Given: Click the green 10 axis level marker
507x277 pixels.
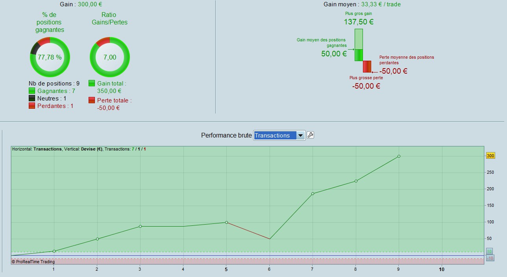Looking at the screenshot, I should (x=489, y=252).
